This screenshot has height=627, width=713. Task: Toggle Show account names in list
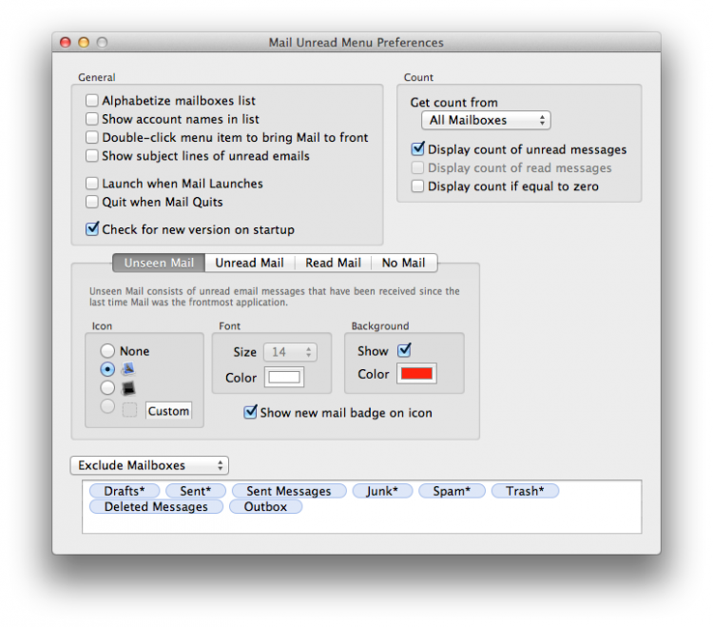coord(92,119)
